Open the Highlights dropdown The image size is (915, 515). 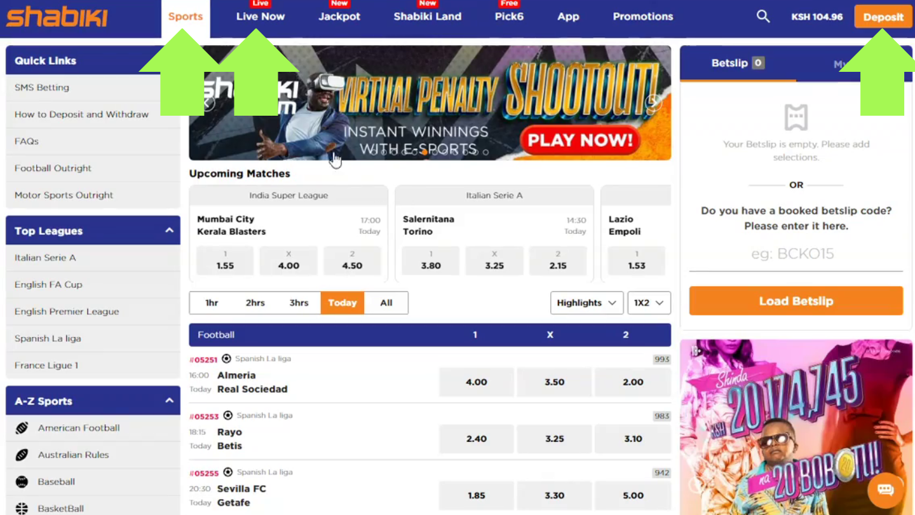point(586,303)
